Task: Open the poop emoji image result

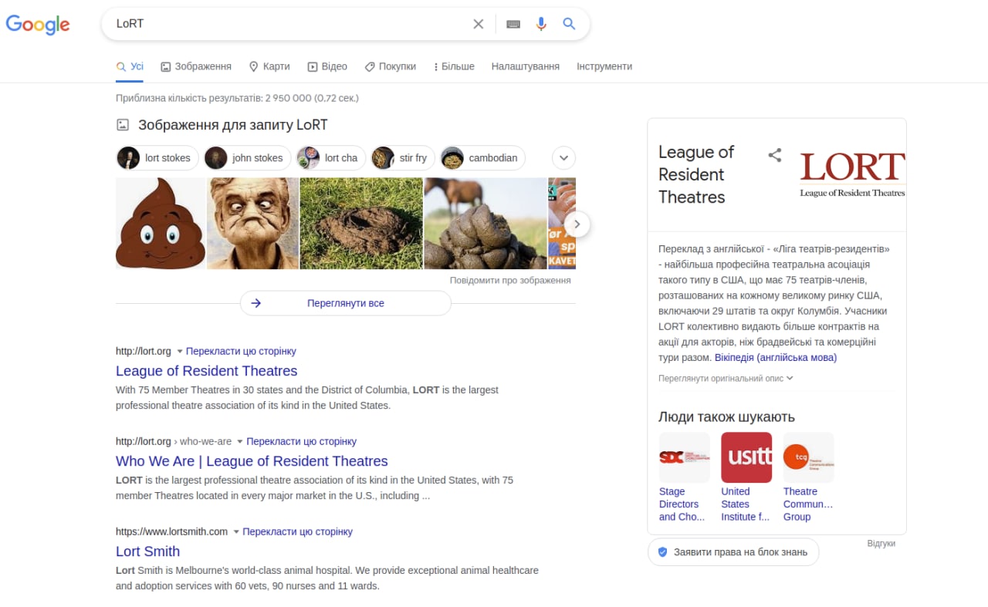Action: (x=161, y=224)
